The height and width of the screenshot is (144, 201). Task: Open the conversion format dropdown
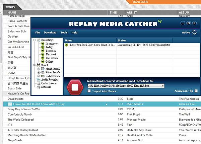click(x=162, y=86)
